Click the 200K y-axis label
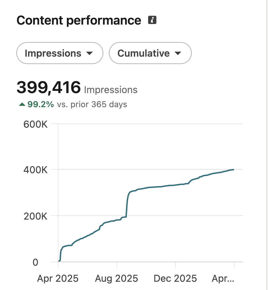 pyautogui.click(x=36, y=216)
